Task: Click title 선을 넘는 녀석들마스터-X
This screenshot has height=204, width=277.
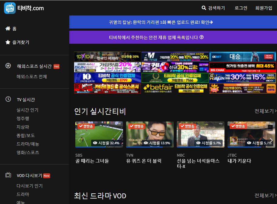Action: point(198,164)
